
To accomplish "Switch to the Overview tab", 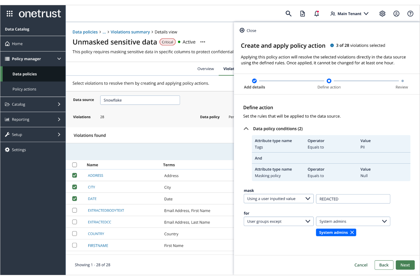I will [206, 69].
